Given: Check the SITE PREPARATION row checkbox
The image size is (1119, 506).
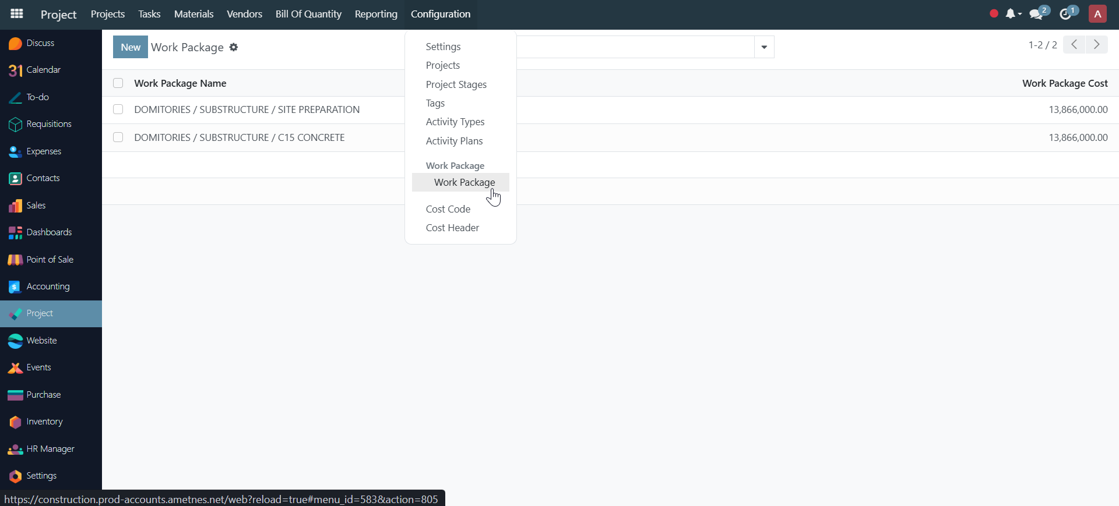Looking at the screenshot, I should click(118, 109).
